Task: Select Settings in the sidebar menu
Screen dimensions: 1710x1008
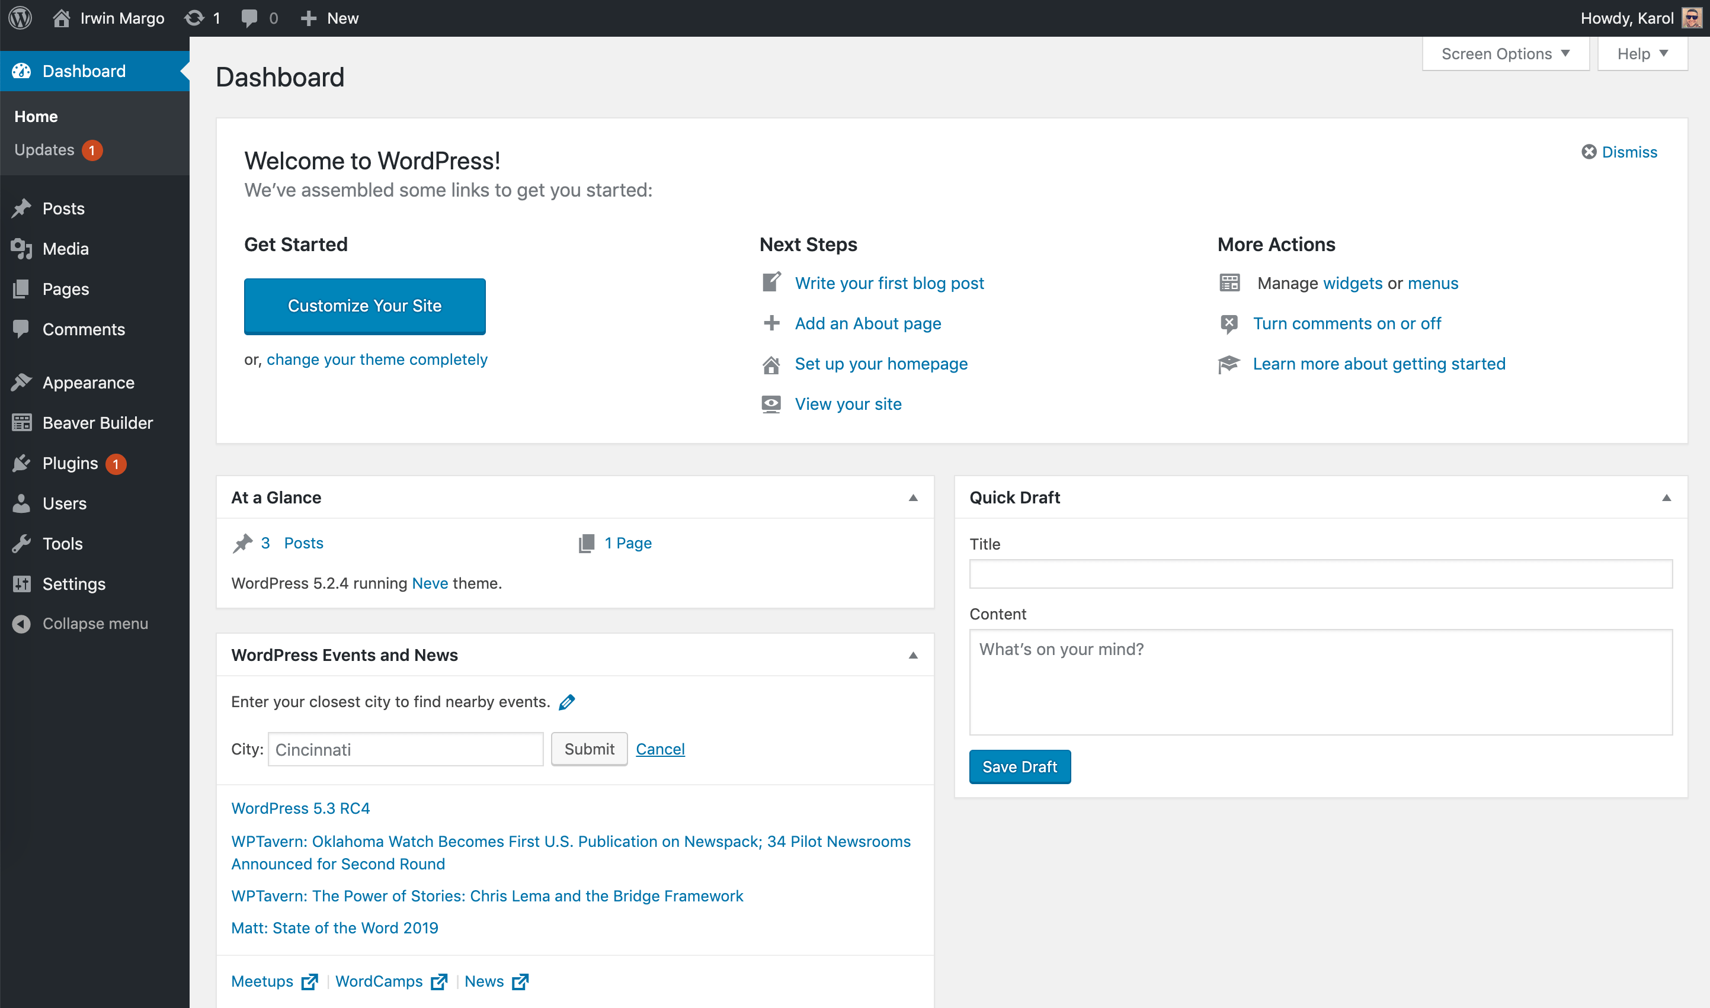Action: pyautogui.click(x=73, y=583)
